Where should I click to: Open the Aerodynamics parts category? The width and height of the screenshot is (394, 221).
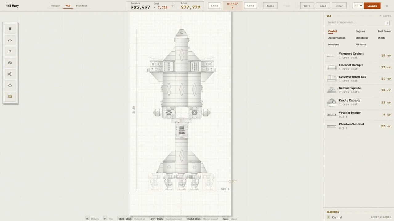point(337,38)
